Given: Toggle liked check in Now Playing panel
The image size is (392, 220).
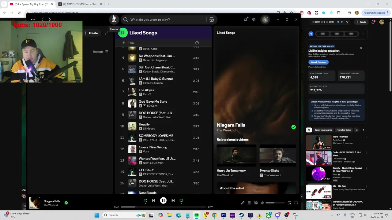Looking at the screenshot, I should point(293,127).
